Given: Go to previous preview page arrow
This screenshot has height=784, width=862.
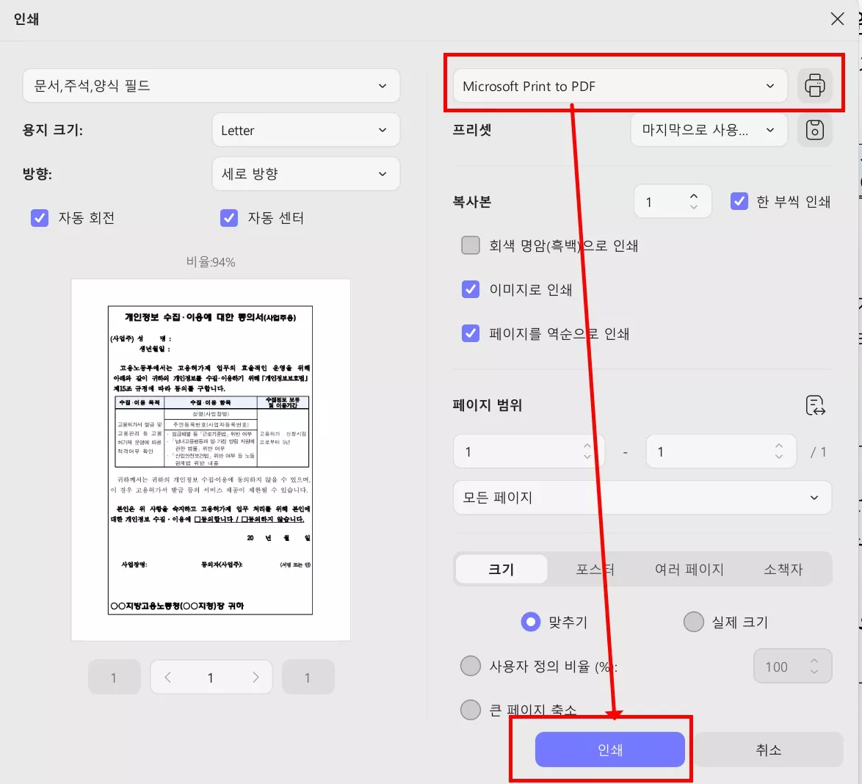Looking at the screenshot, I should 167,677.
